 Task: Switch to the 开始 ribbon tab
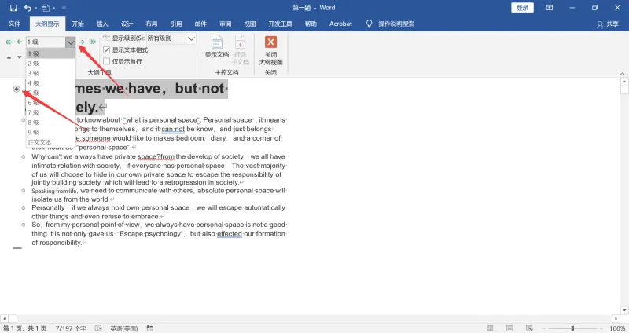(x=78, y=24)
